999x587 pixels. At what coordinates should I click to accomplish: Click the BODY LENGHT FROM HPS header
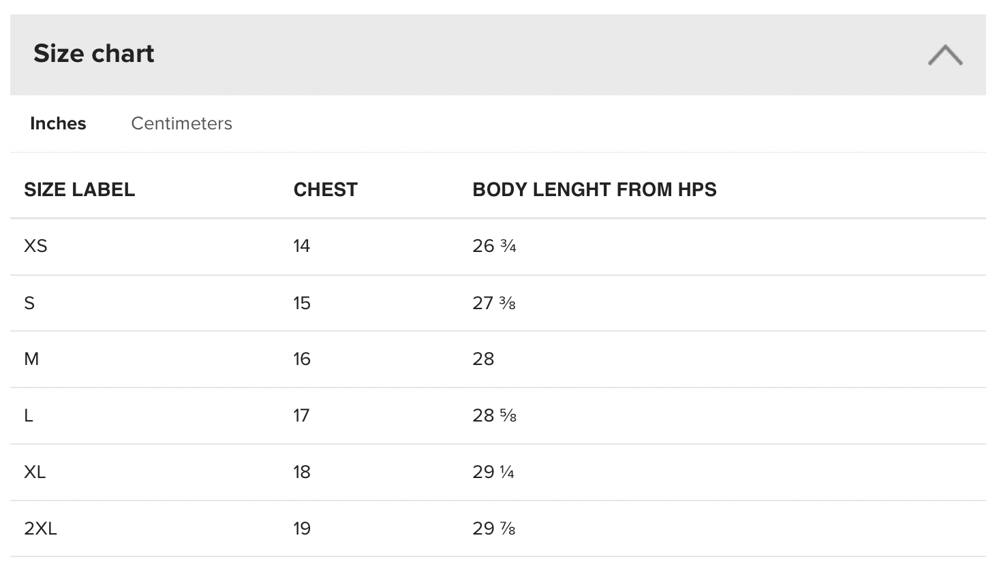point(594,189)
